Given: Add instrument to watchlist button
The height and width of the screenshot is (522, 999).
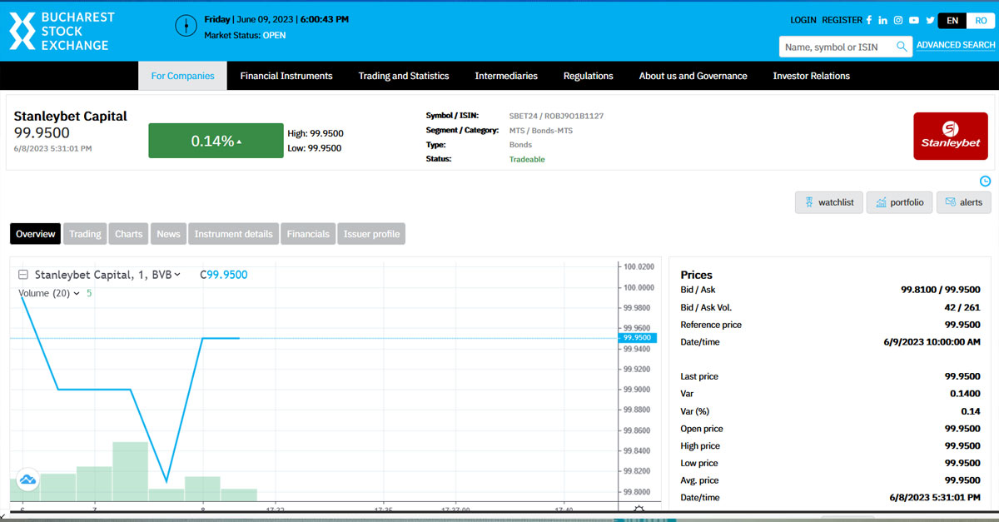Looking at the screenshot, I should 829,202.
